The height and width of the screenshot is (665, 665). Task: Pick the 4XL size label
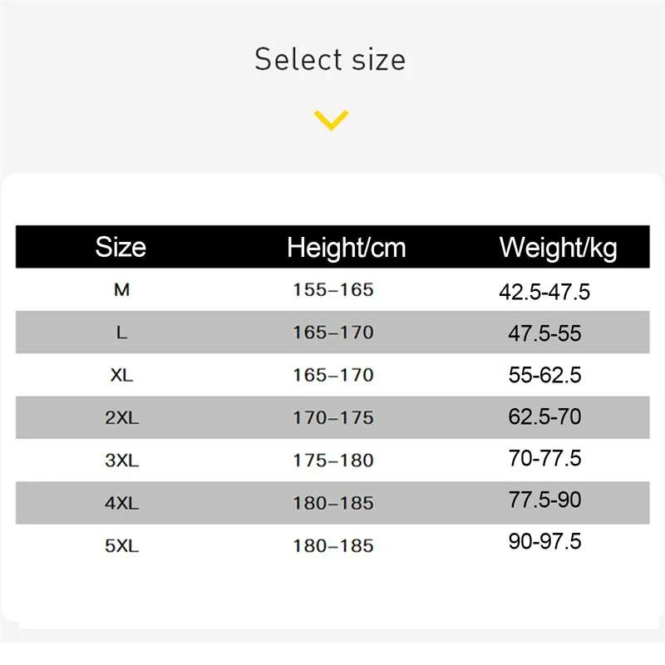click(121, 503)
